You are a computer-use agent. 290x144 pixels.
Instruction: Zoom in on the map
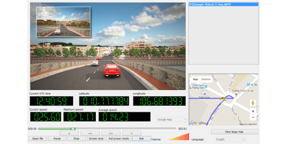(x=253, y=111)
